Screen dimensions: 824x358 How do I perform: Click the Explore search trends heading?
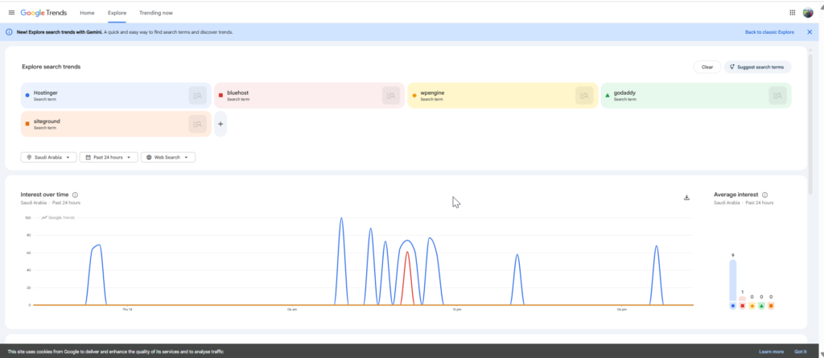[x=51, y=67]
